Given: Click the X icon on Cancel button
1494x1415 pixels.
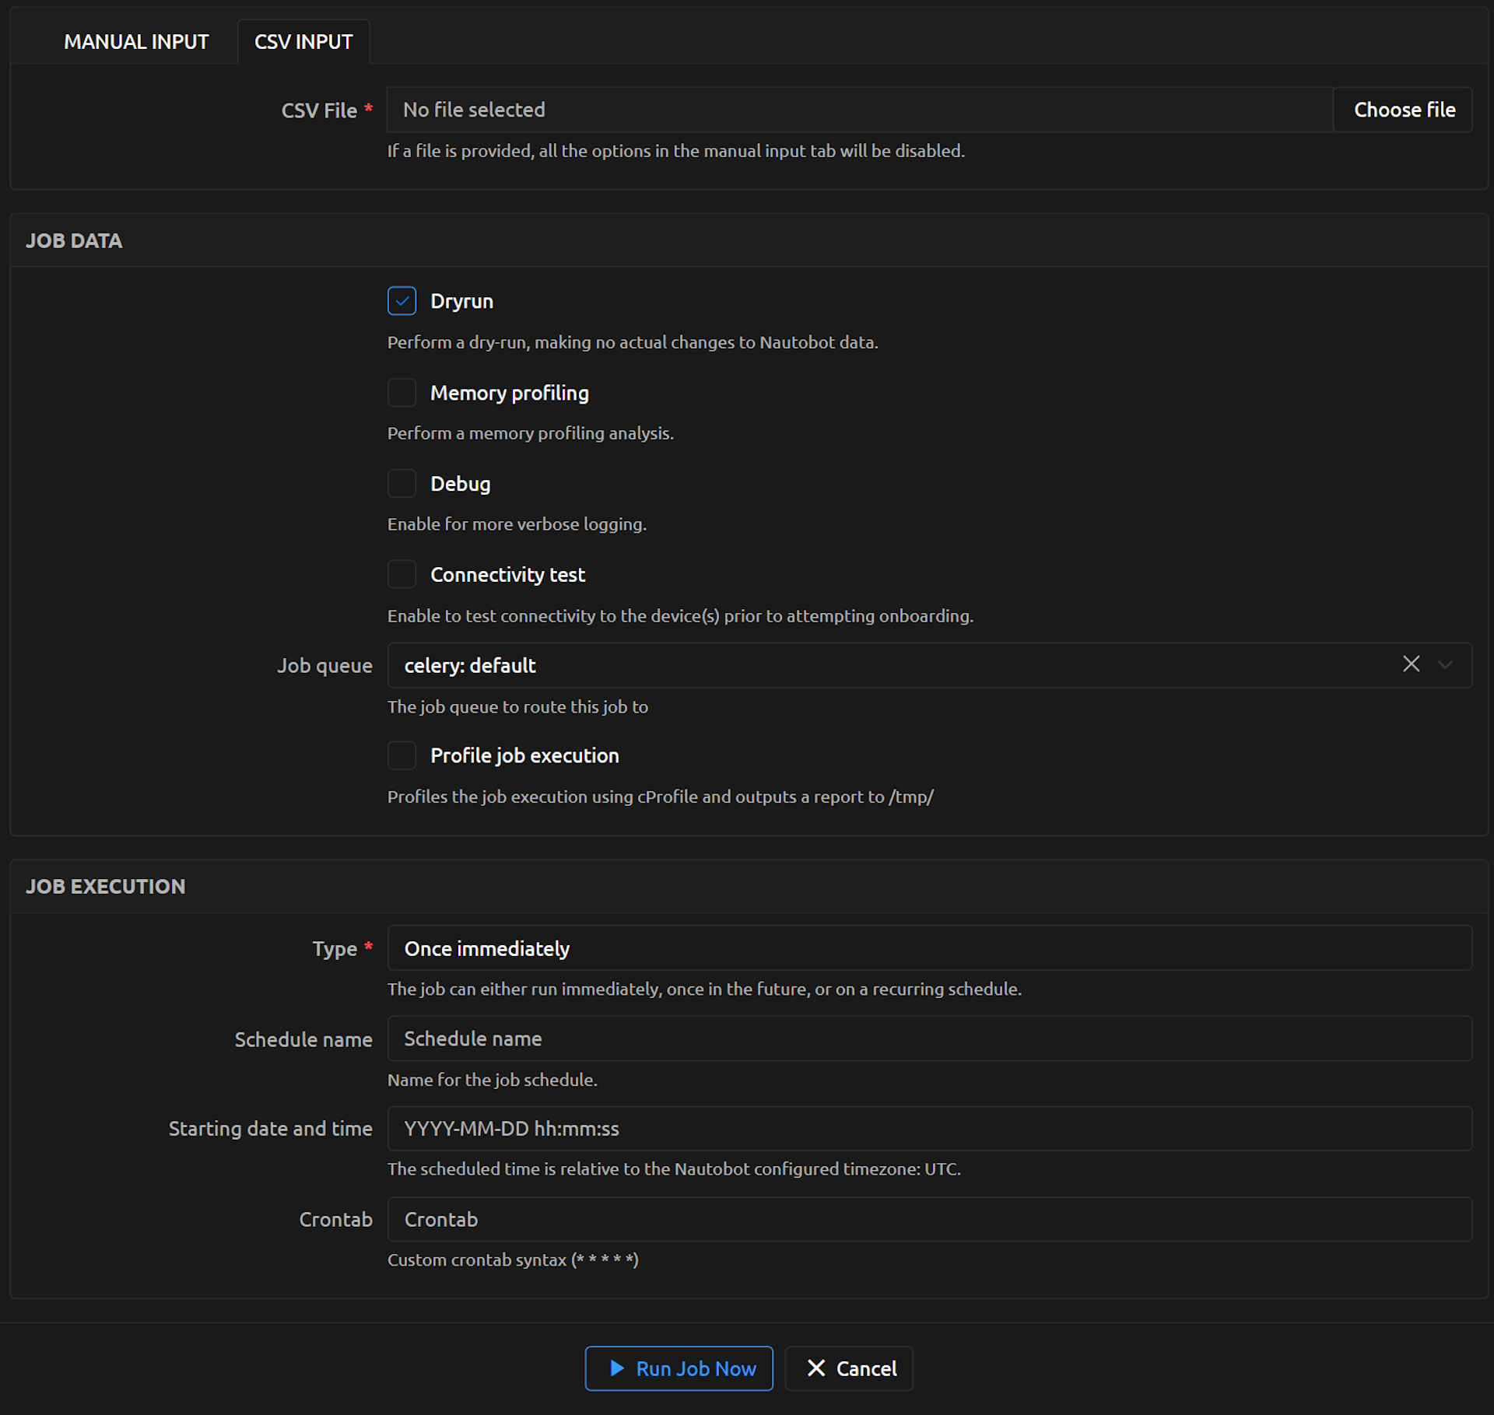Looking at the screenshot, I should point(815,1368).
